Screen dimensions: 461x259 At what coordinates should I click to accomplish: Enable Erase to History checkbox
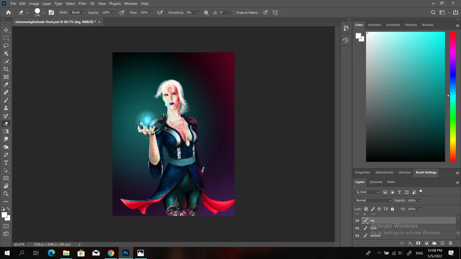(x=234, y=13)
